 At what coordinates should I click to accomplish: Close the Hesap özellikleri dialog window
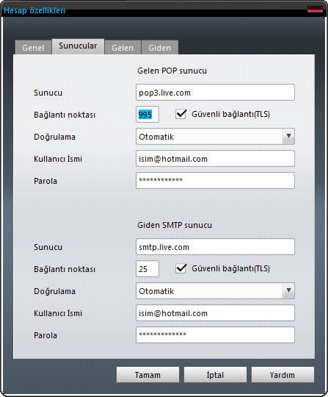click(315, 10)
